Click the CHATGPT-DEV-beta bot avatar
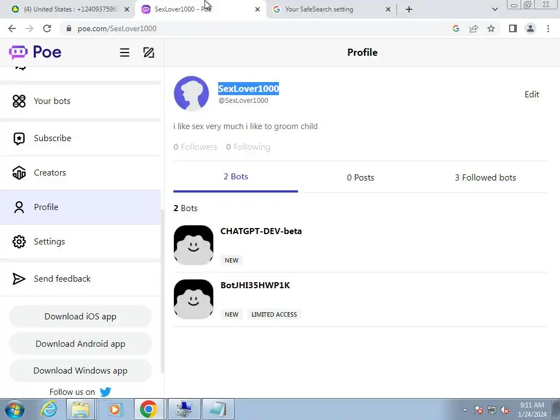This screenshot has height=420, width=560. (x=194, y=245)
